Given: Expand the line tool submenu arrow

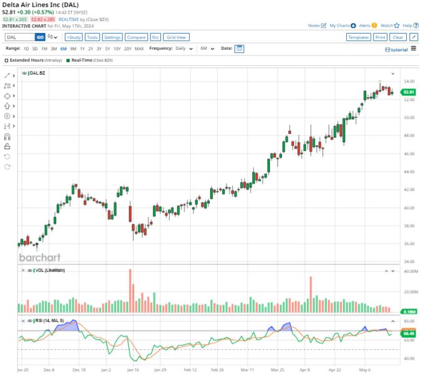Looking at the screenshot, I should click(14, 75).
